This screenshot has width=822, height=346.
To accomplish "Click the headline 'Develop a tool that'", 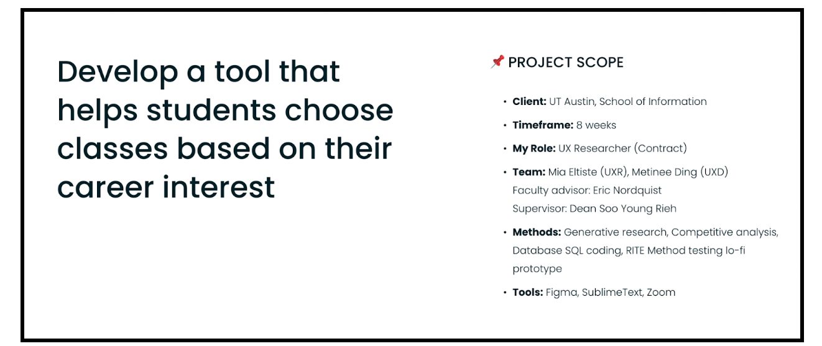I will 199,71.
